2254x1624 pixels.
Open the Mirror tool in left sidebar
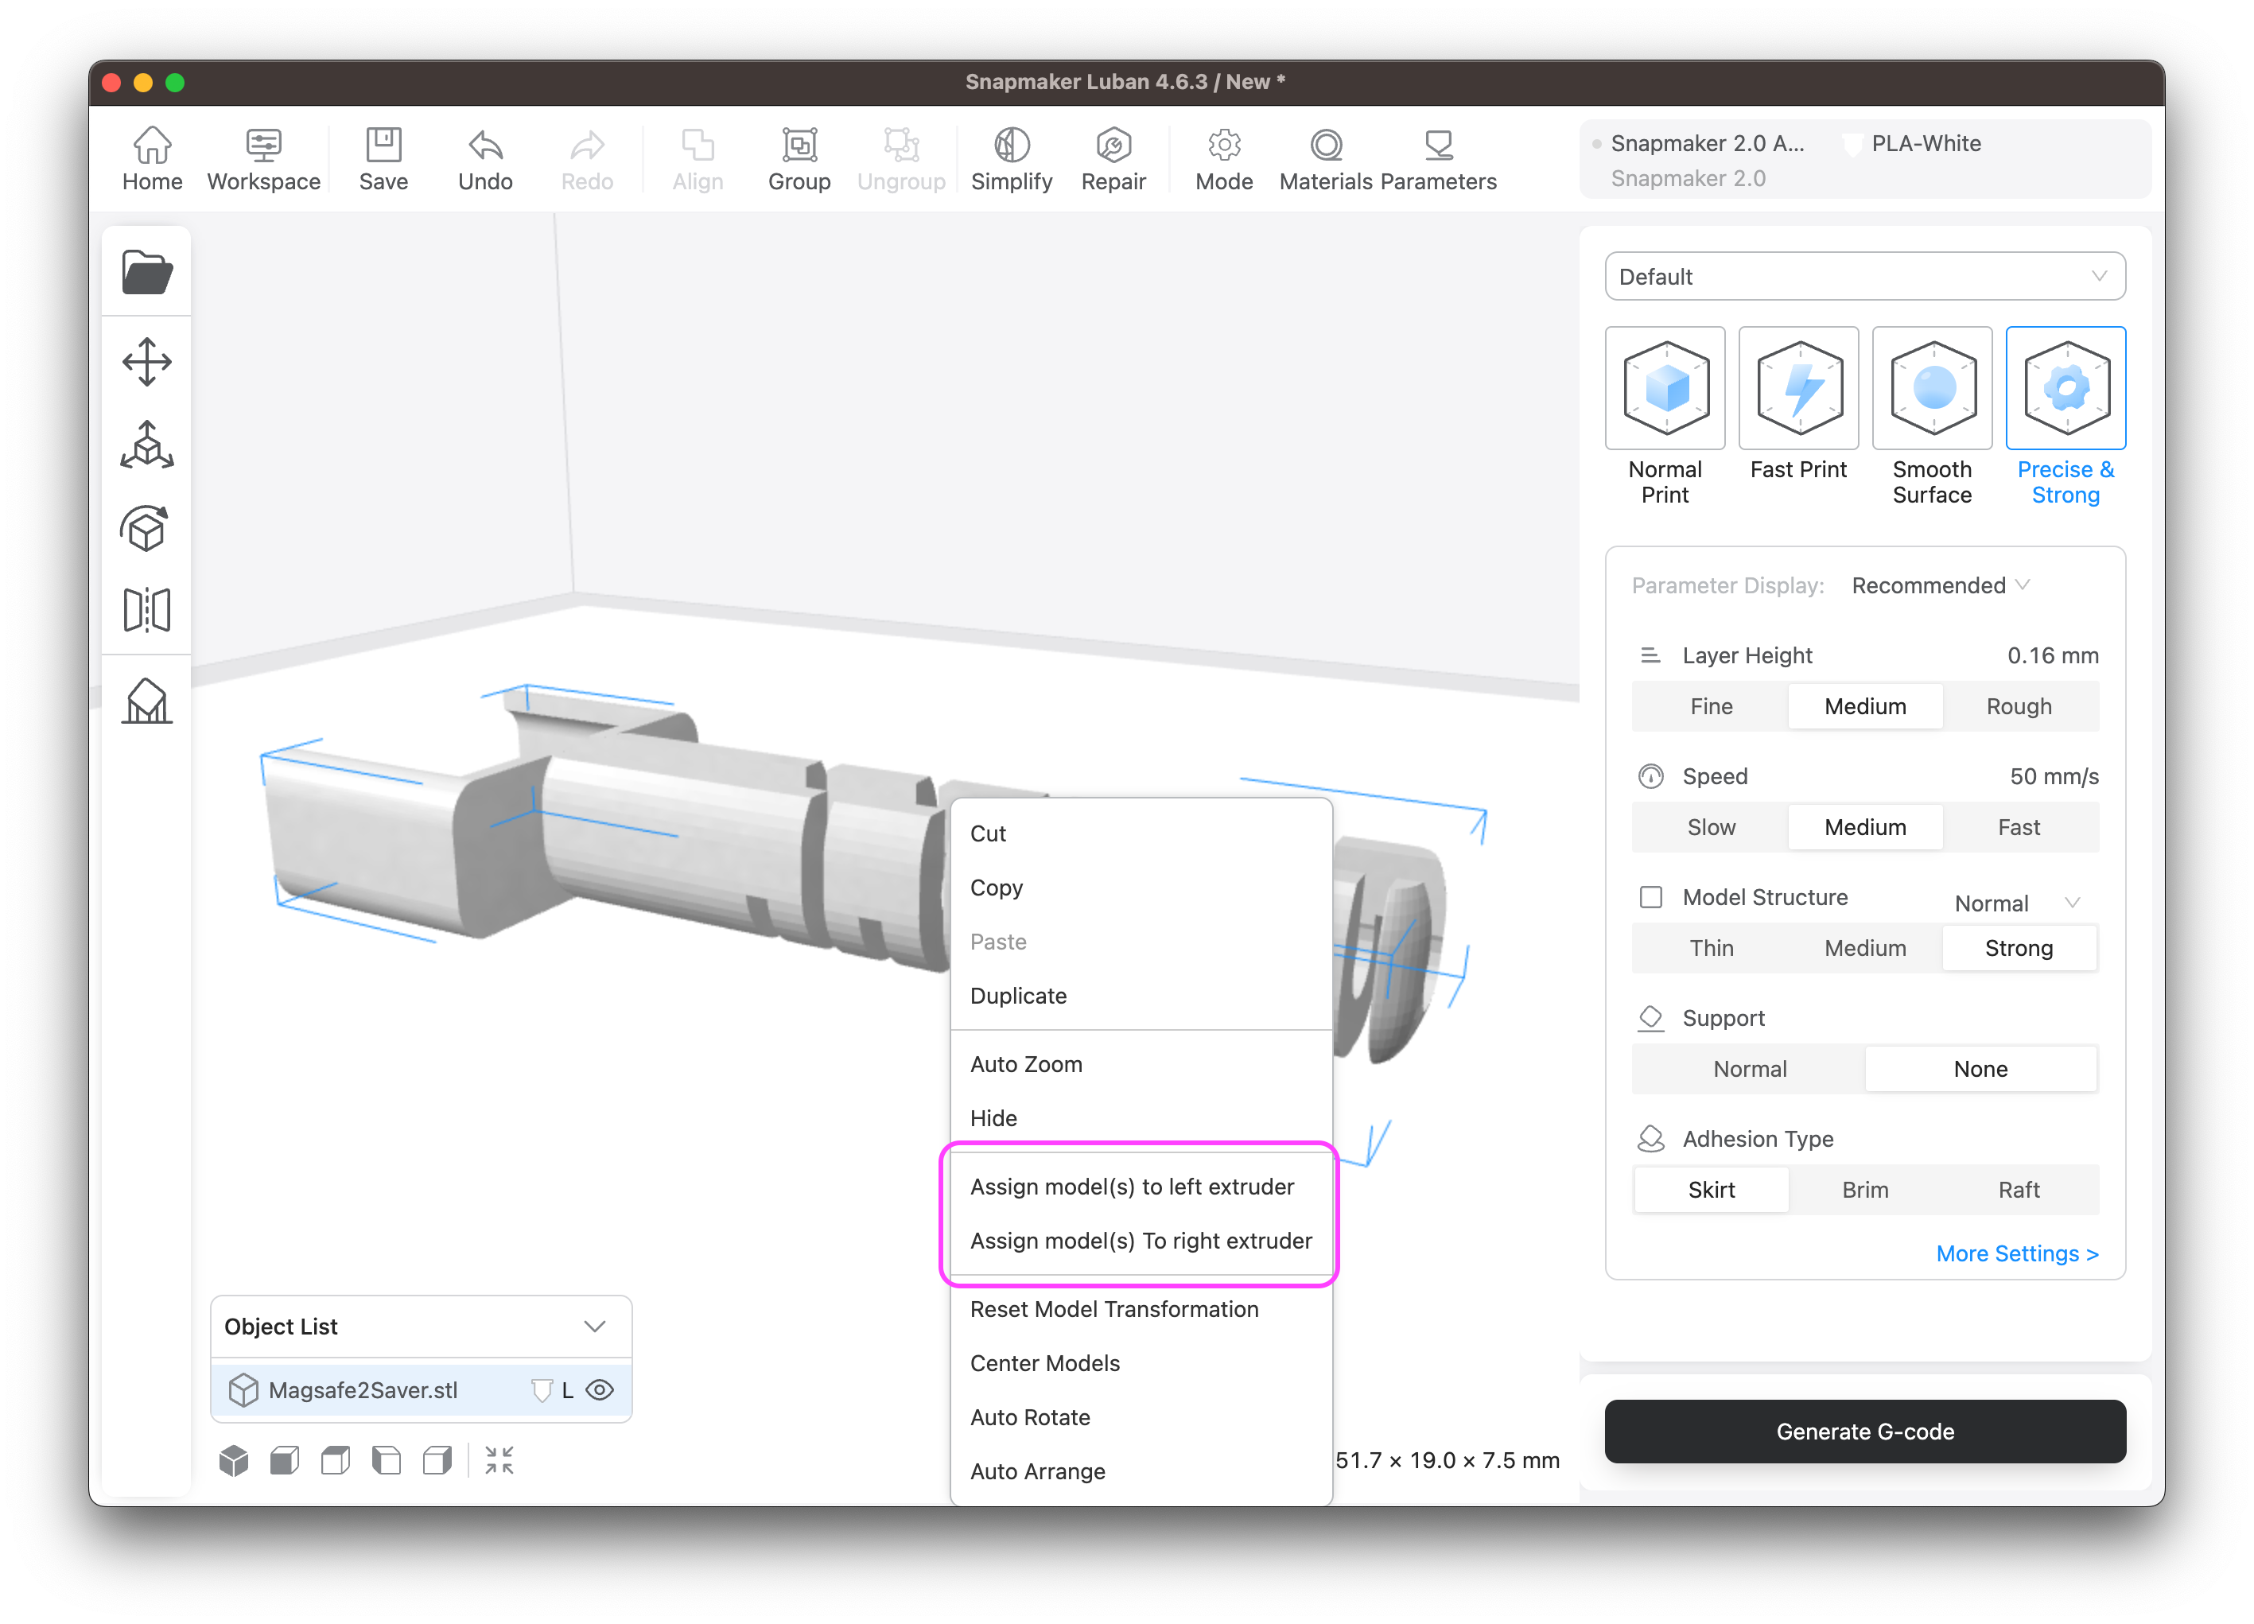146,610
